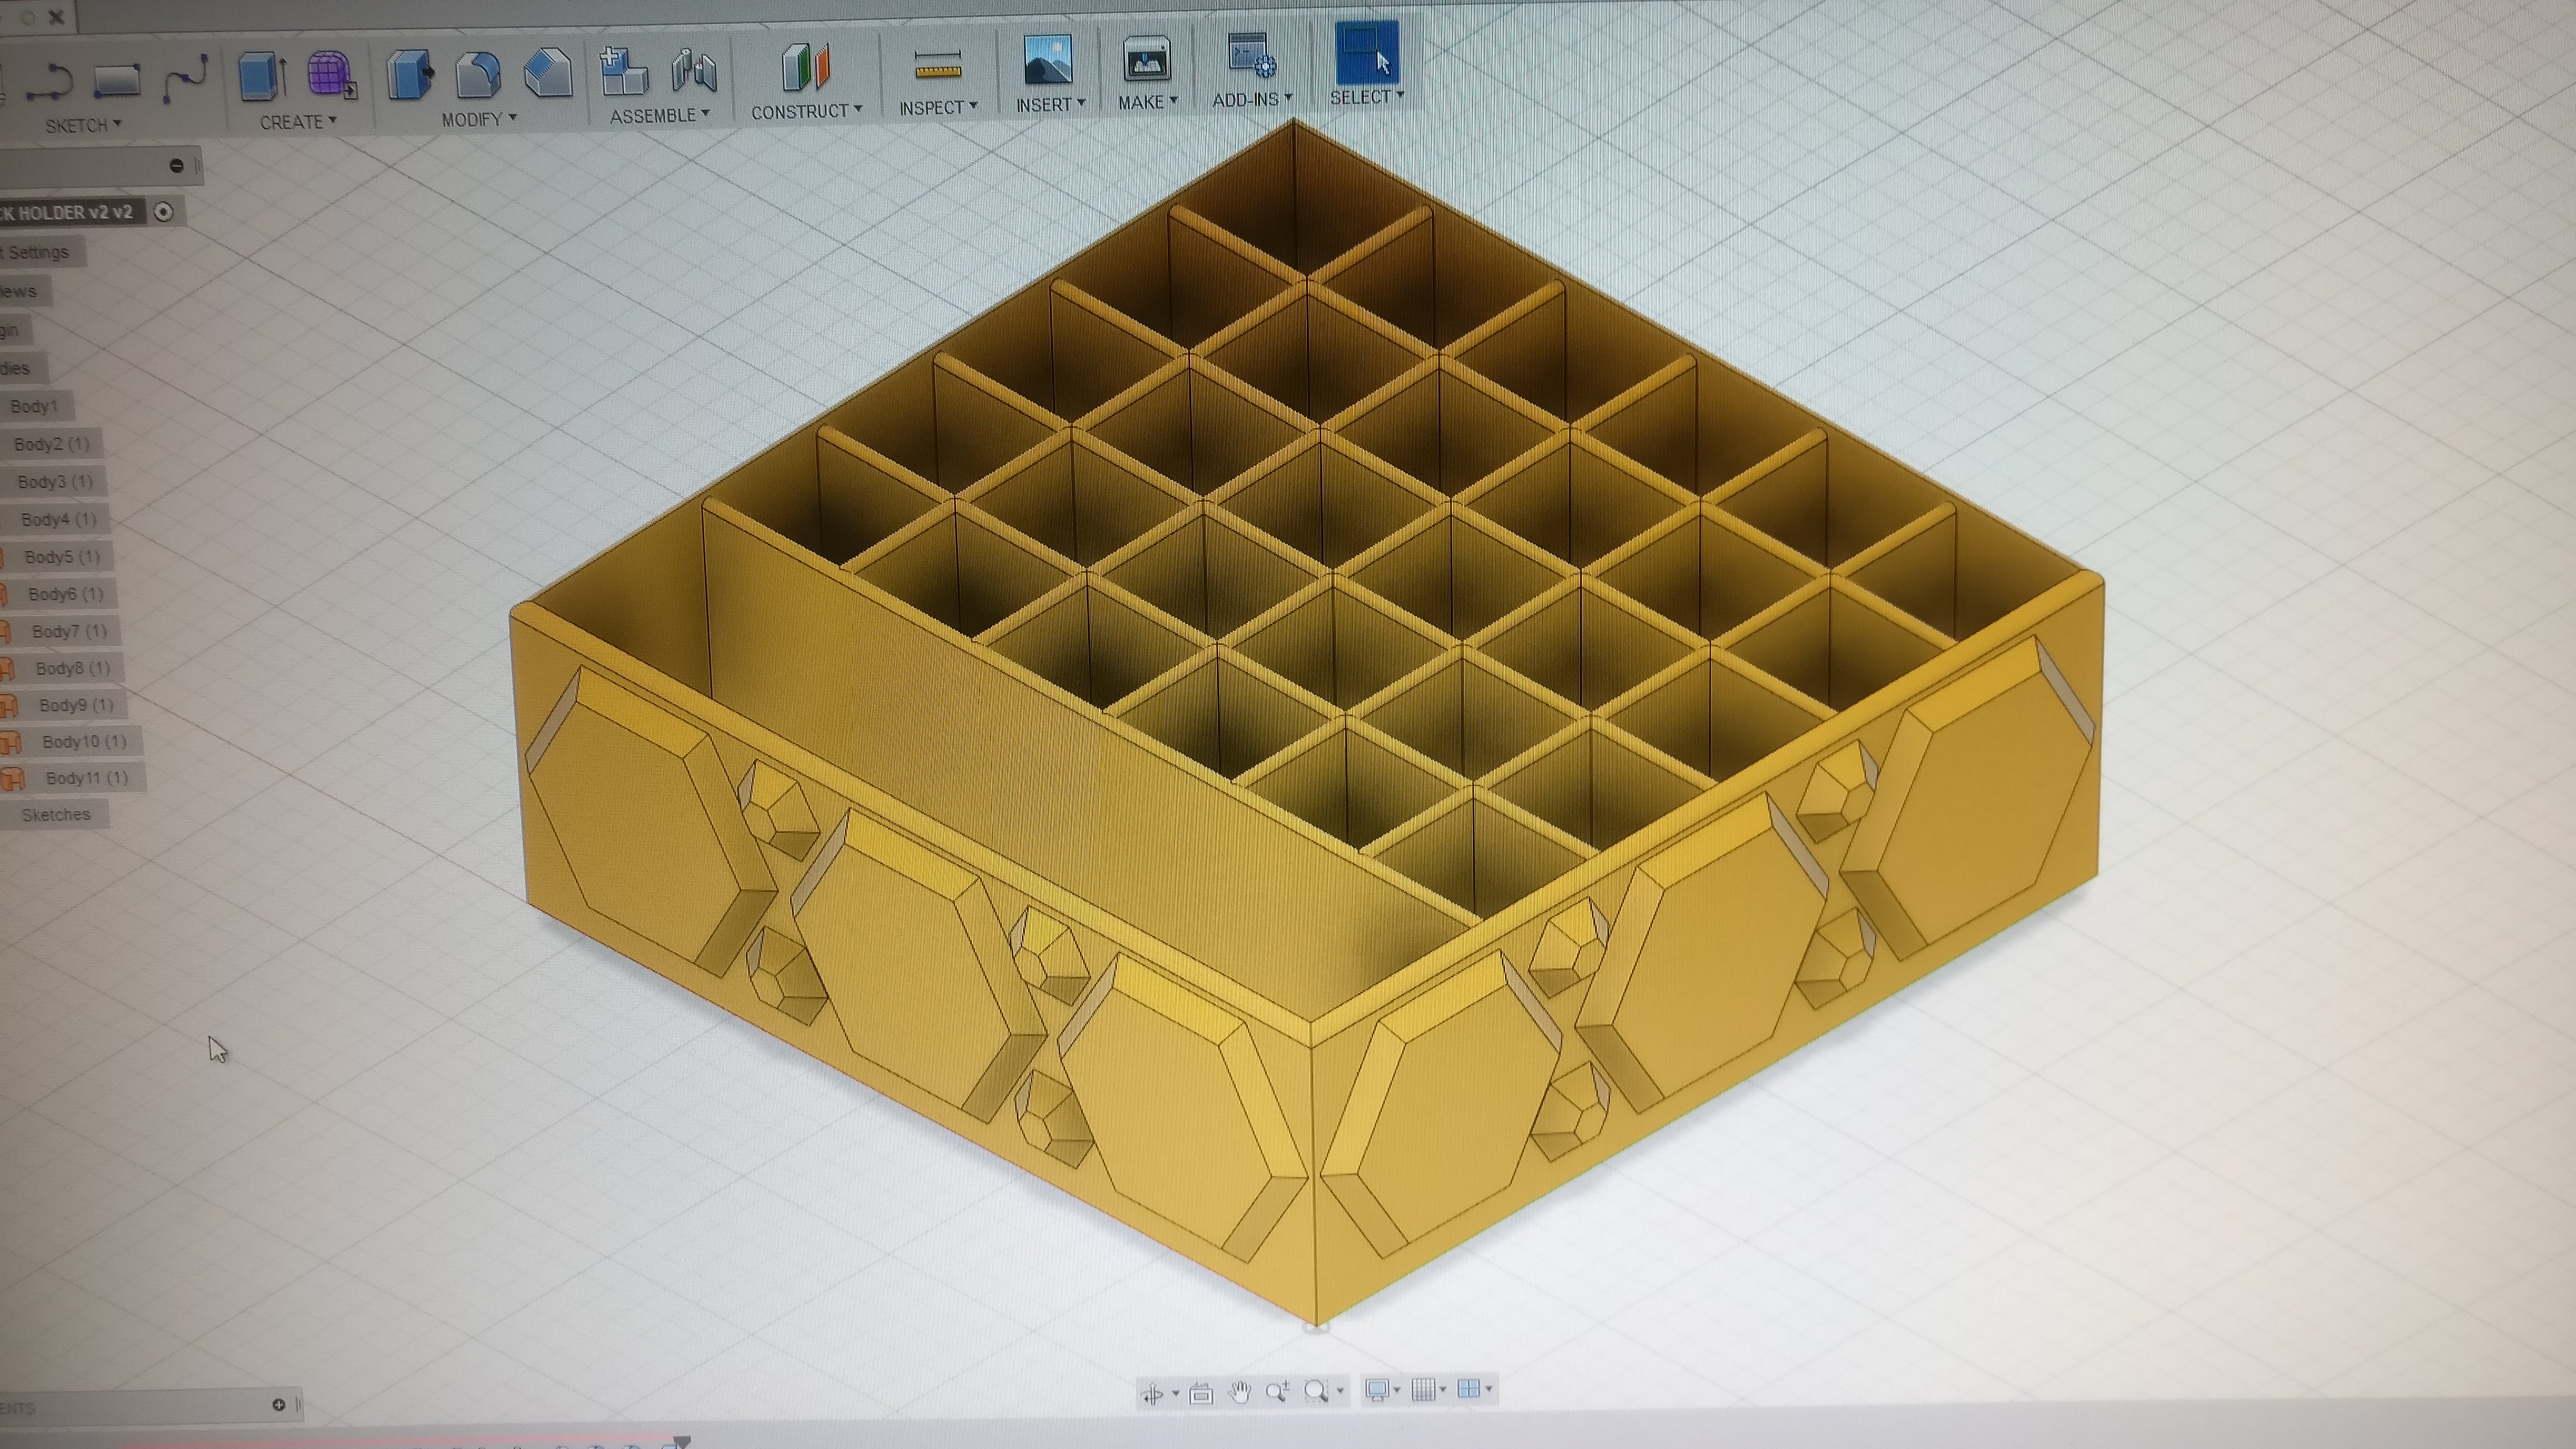Select Body2 (1) in the browser
Image resolution: width=2576 pixels, height=1449 pixels.
pyautogui.click(x=51, y=444)
